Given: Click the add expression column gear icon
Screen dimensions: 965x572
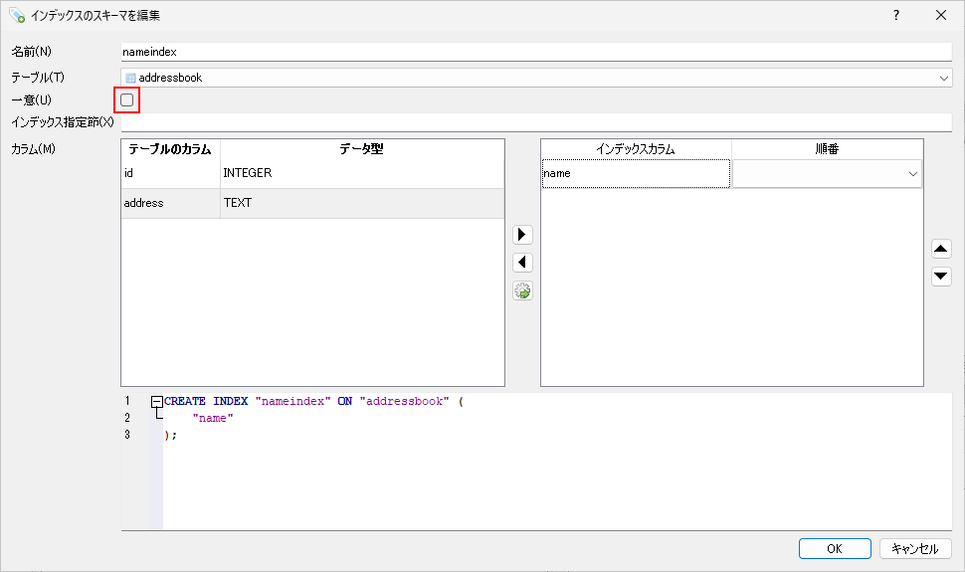Looking at the screenshot, I should click(x=522, y=290).
